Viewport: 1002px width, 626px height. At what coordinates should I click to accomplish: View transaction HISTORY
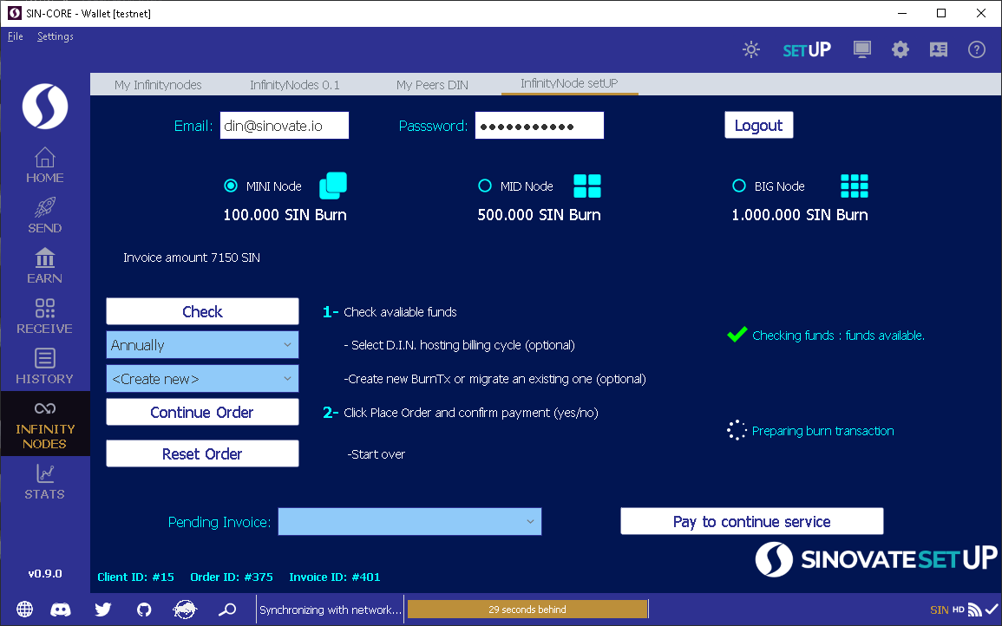point(45,367)
